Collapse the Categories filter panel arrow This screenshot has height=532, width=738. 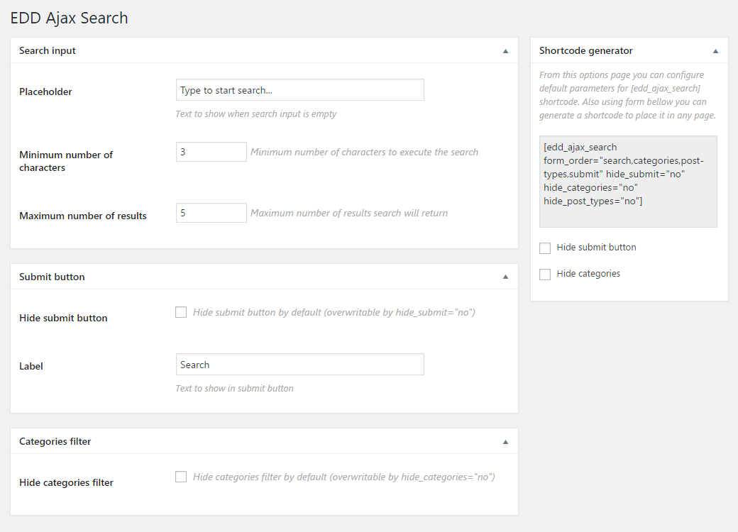click(x=505, y=441)
